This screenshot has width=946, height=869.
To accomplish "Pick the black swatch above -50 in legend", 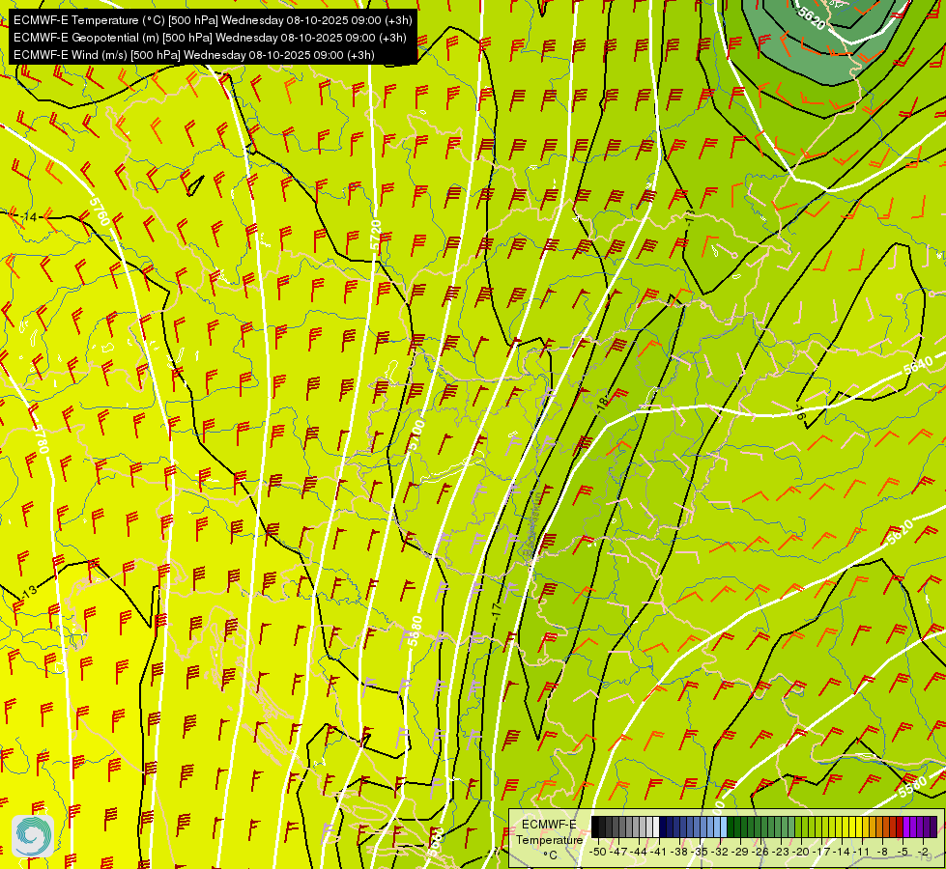I will pyautogui.click(x=595, y=827).
